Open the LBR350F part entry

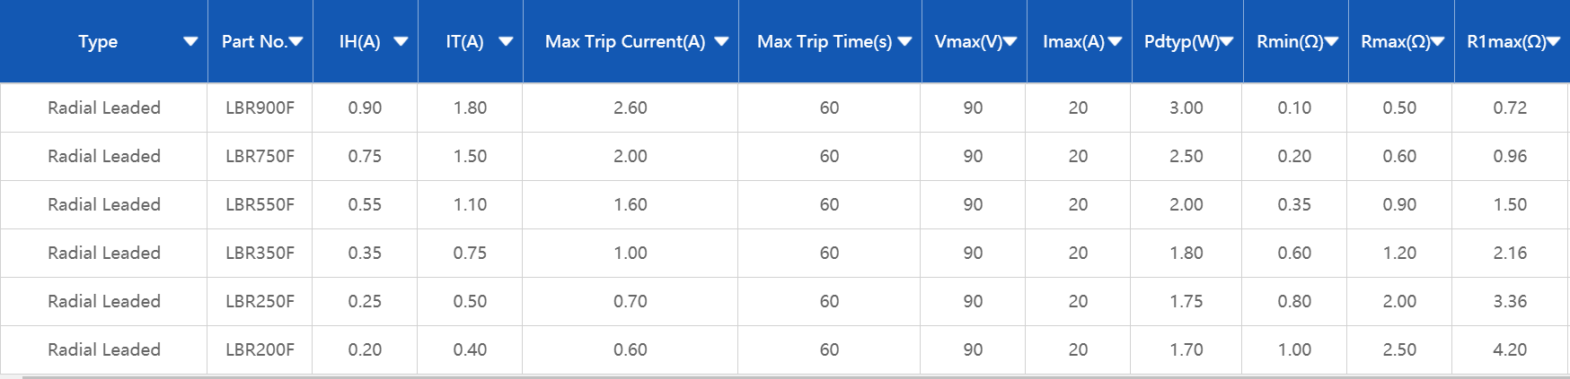pyautogui.click(x=260, y=253)
